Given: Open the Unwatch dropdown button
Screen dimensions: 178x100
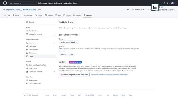Looking at the screenshot, I should pos(138,10).
